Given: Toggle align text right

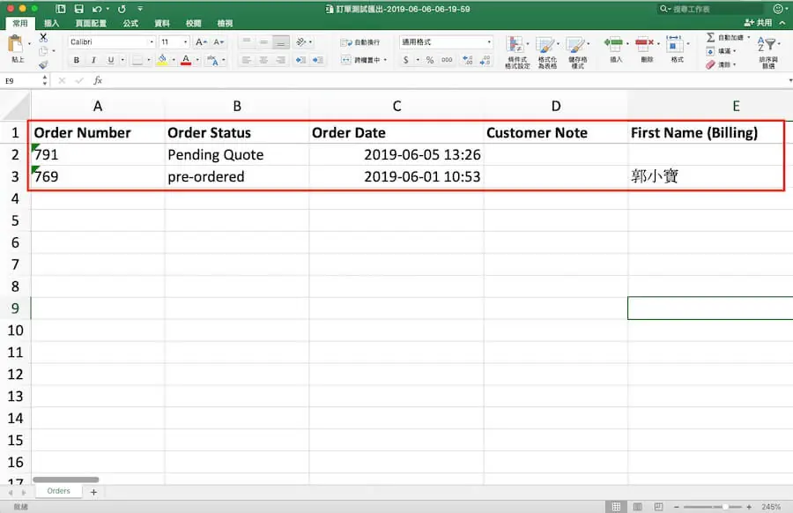Looking at the screenshot, I should coord(281,60).
